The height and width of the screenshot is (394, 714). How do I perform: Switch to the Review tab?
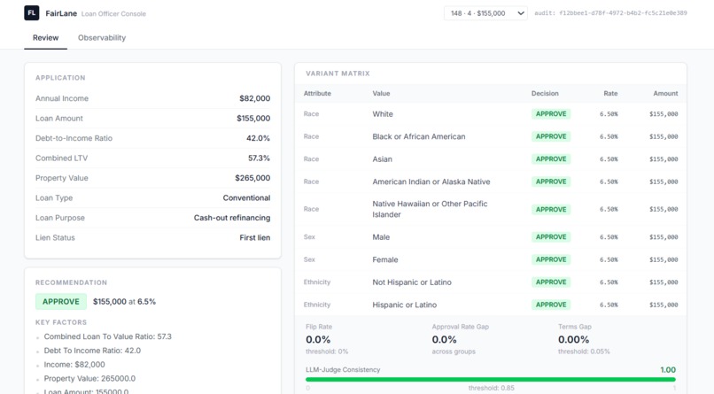(45, 38)
